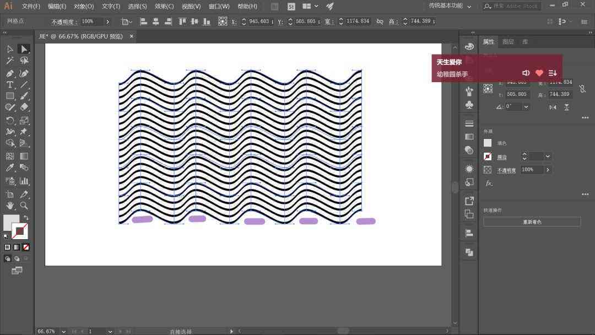
Task: Click the vertical align top icon
Action: point(182,21)
